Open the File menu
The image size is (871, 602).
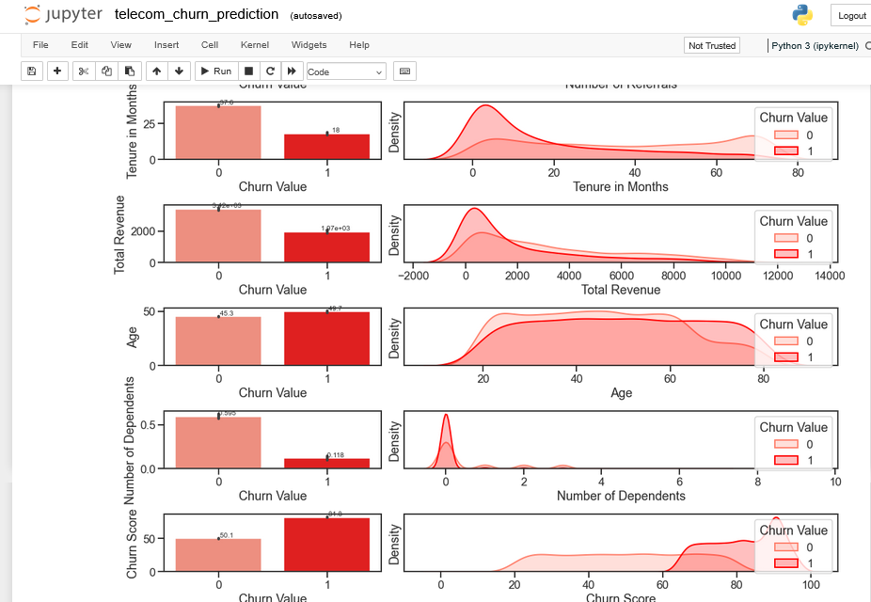tap(40, 45)
